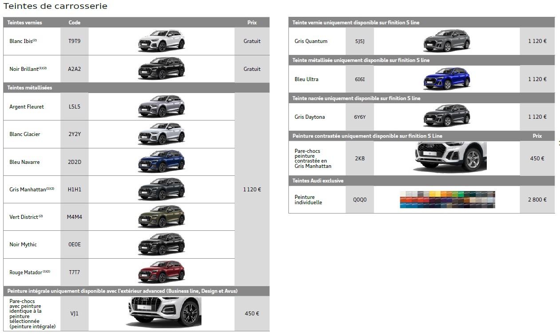Click the 1 120 € price for Gris Quantum
Viewport: 560px width, 334px height.
(537, 41)
